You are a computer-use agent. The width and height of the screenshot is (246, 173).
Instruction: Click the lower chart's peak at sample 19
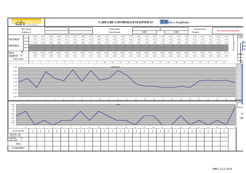[181, 116]
